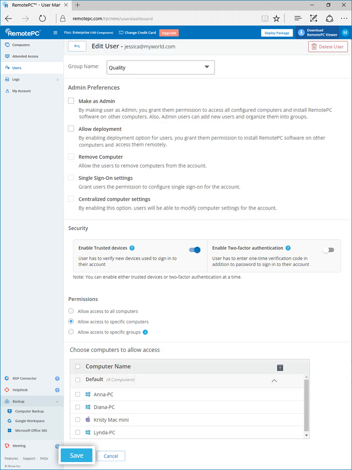Click the back arrow button beside Edit User
Image resolution: width=352 pixels, height=470 pixels.
(77, 46)
